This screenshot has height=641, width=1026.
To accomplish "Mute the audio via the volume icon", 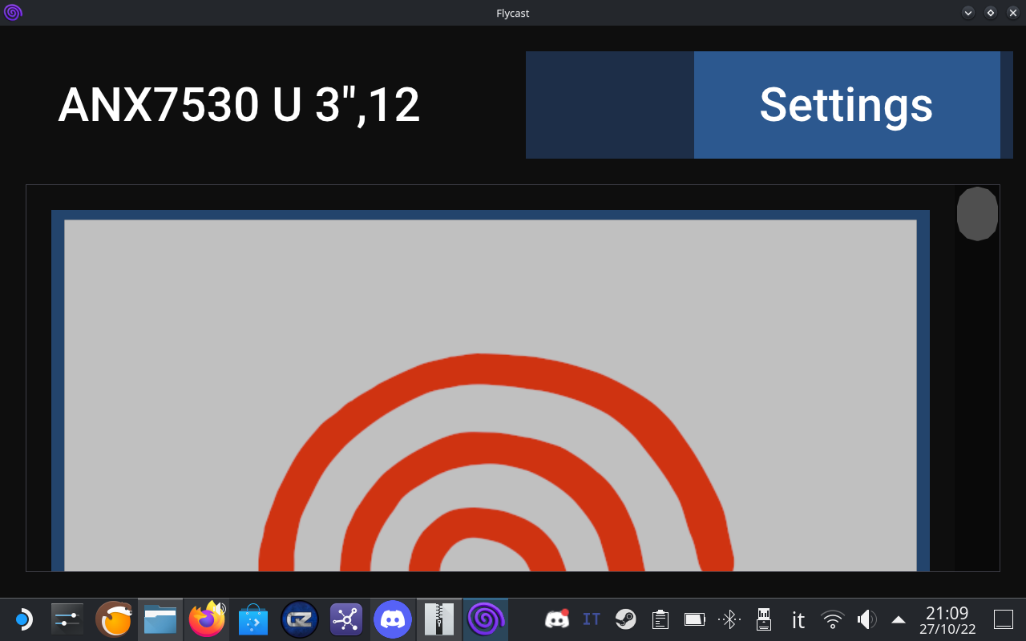I will (866, 619).
